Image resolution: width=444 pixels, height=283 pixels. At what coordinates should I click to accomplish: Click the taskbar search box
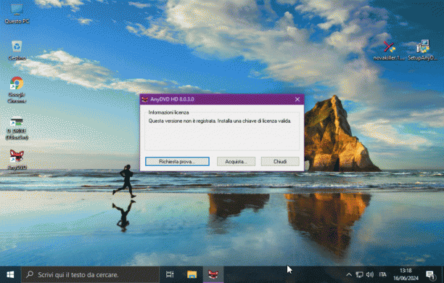(x=90, y=274)
